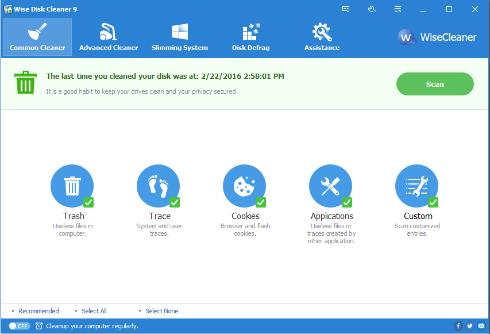Click the Trash category trash-bin icon
The image size is (490, 334).
pyautogui.click(x=72, y=186)
